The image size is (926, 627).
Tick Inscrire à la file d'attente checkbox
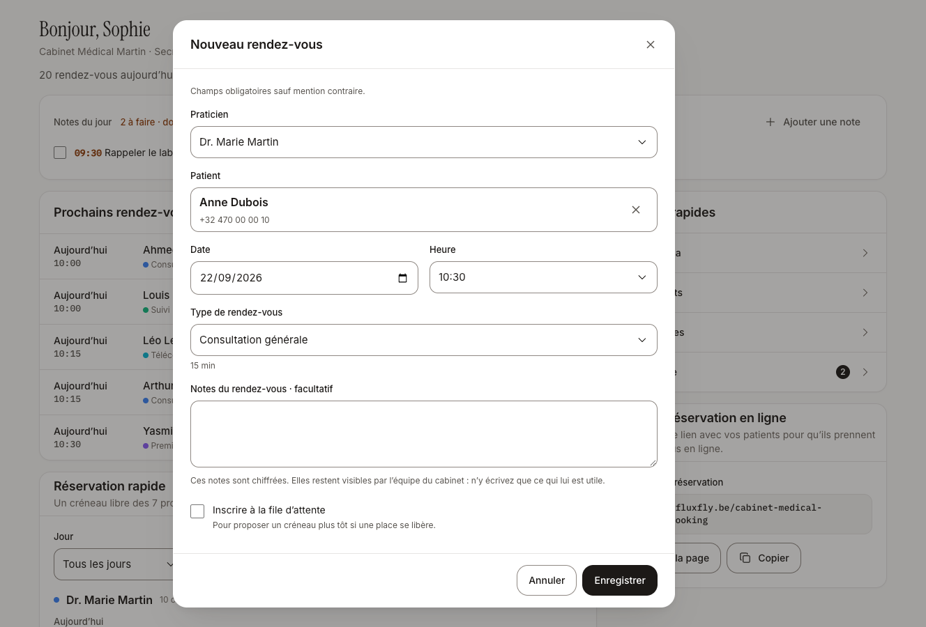click(x=197, y=511)
